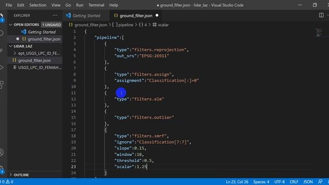Change language mode via JSON status item
This screenshot has width=329, height=185.
pos(308,181)
